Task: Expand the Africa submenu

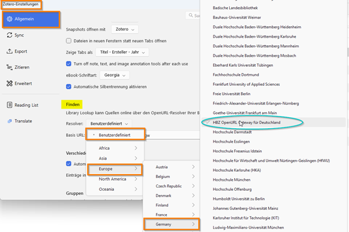Action: (x=115, y=148)
